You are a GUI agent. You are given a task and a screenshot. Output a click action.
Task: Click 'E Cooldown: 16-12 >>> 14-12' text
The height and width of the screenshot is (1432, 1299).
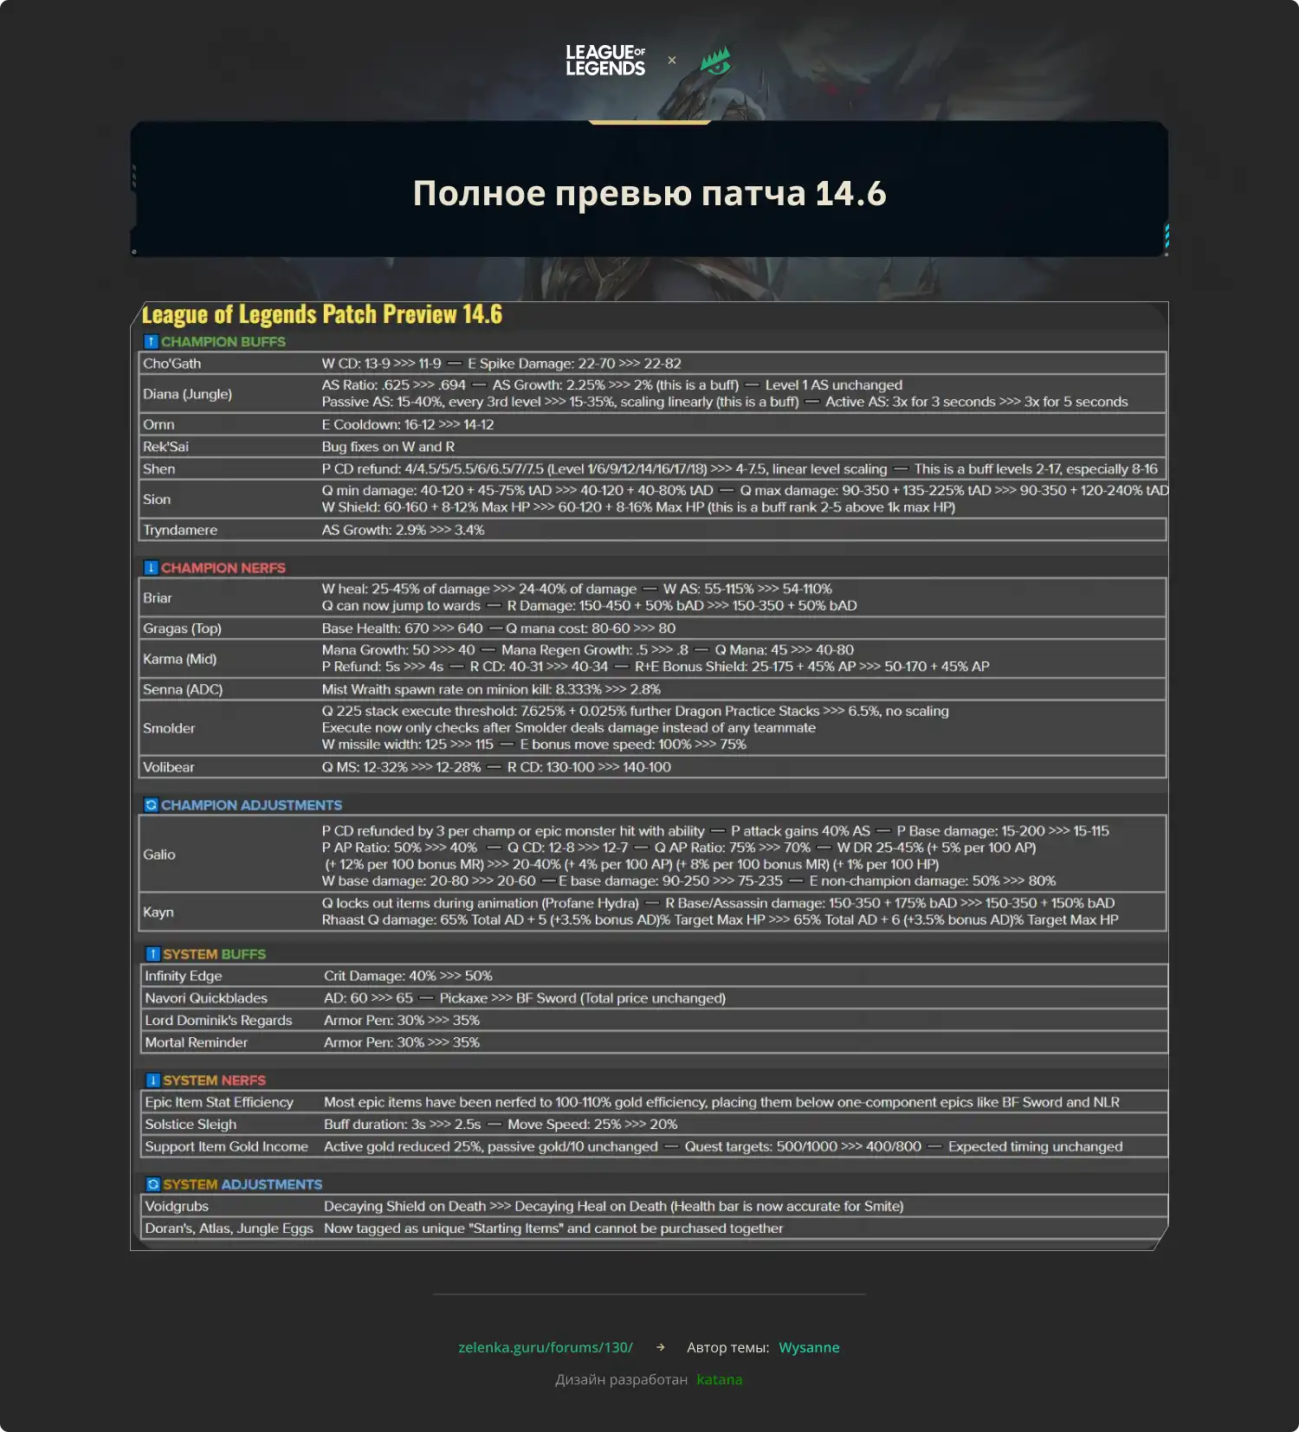(408, 424)
